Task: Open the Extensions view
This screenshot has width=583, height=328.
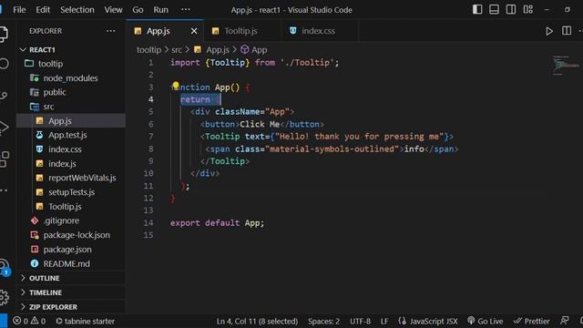Action: click(x=5, y=159)
